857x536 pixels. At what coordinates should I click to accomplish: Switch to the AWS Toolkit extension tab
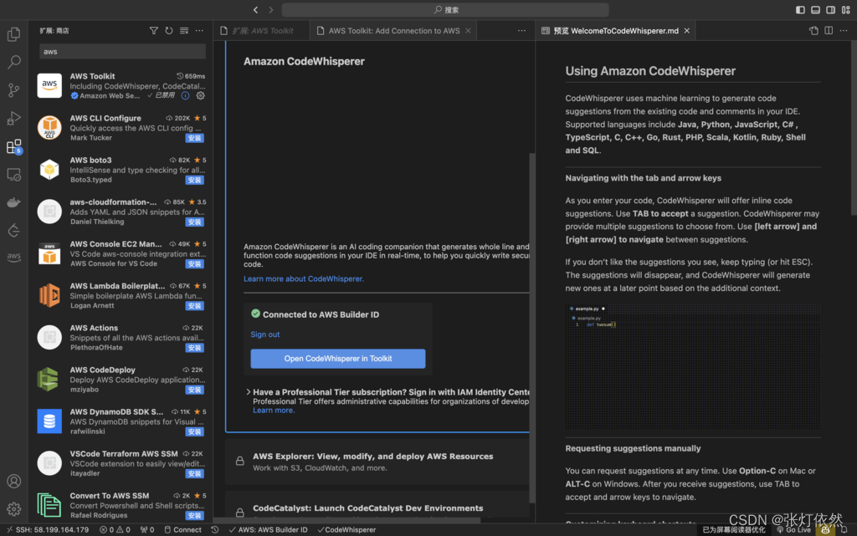[262, 31]
